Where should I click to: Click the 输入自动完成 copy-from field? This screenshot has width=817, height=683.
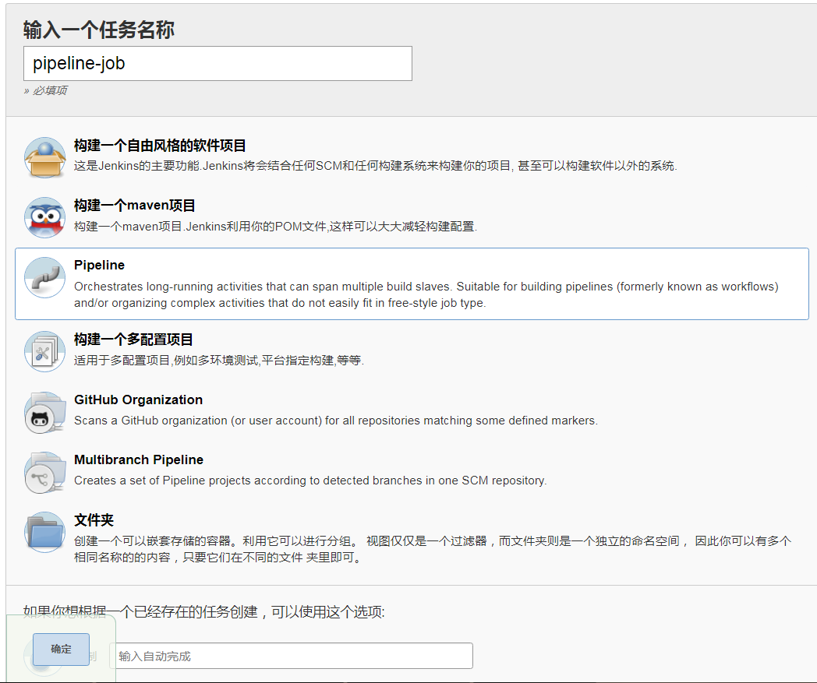pyautogui.click(x=291, y=656)
